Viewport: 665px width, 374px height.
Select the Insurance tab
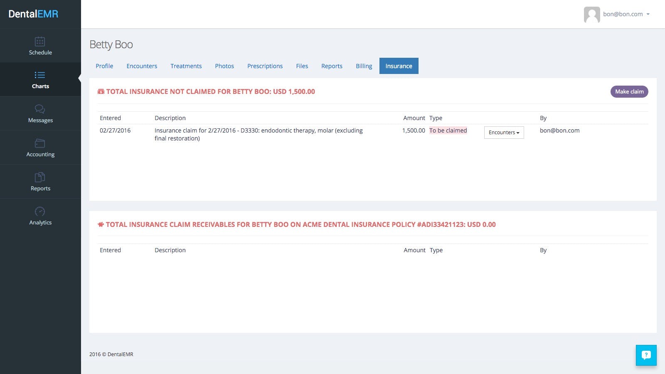[x=399, y=66]
